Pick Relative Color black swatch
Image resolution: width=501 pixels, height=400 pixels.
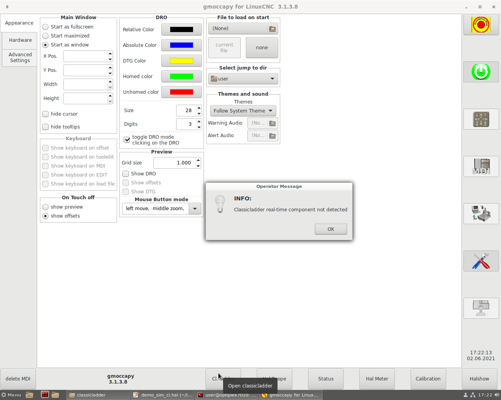[182, 30]
